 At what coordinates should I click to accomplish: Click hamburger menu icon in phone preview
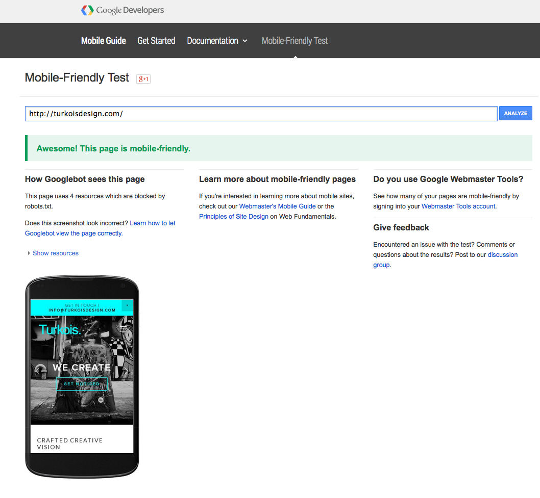pos(124,329)
